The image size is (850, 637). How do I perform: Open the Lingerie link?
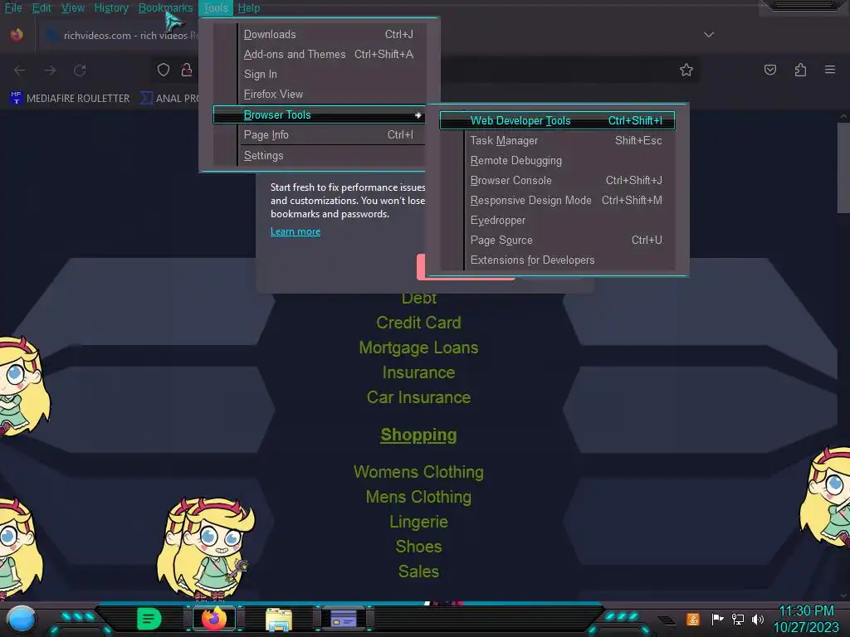(x=418, y=522)
